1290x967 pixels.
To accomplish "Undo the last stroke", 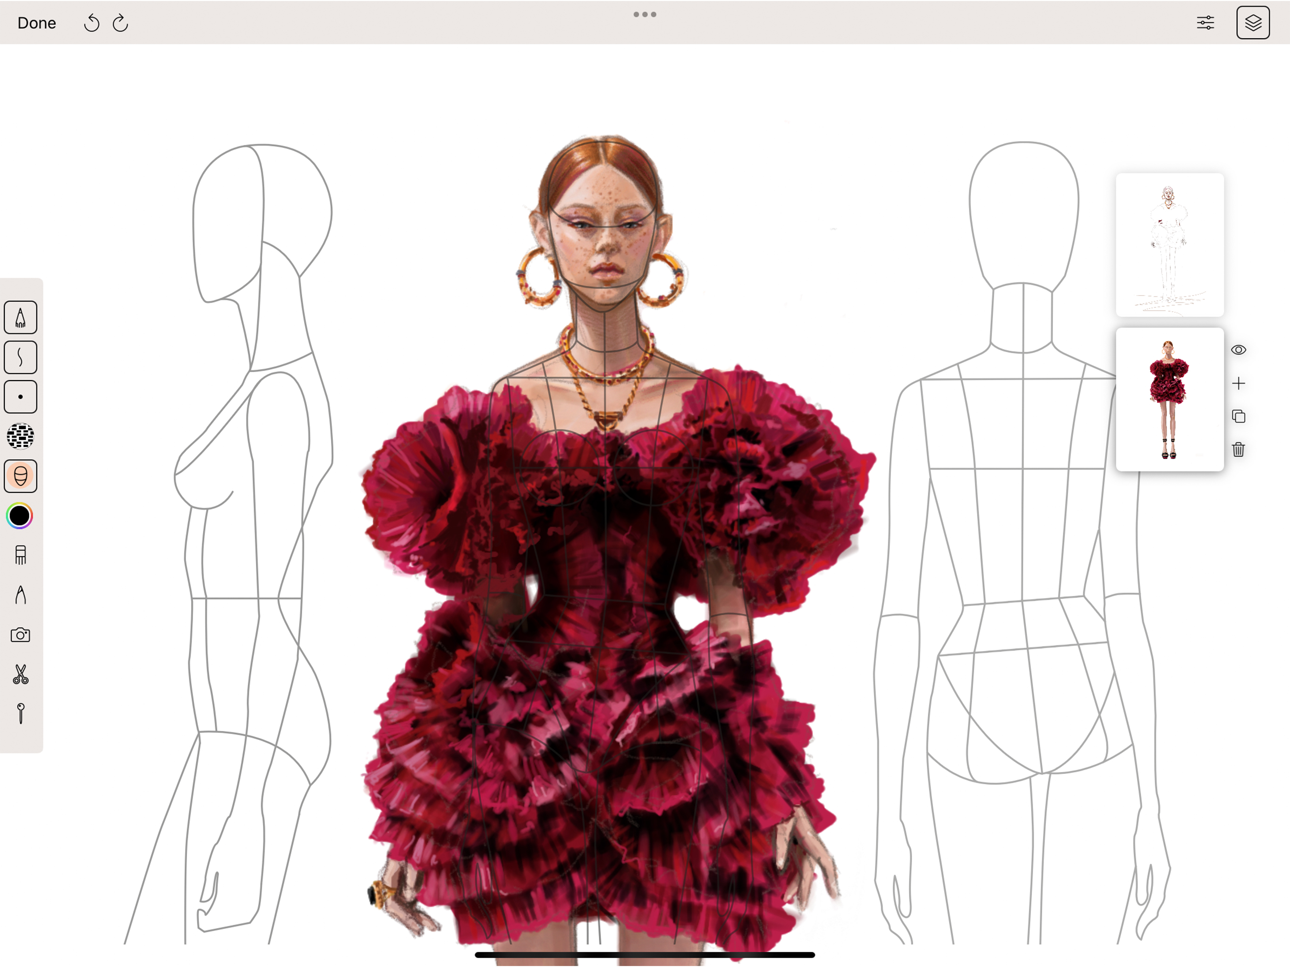I will (x=92, y=23).
